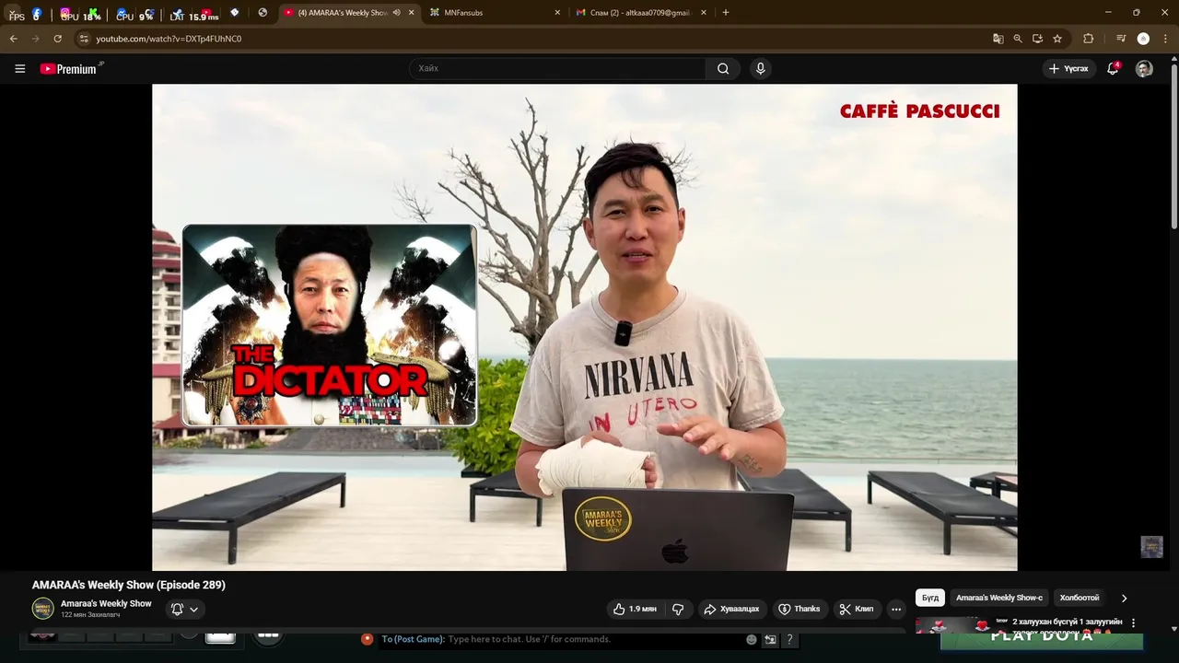The width and height of the screenshot is (1179, 663).
Task: Click the Хайх search input field
Action: 557,68
